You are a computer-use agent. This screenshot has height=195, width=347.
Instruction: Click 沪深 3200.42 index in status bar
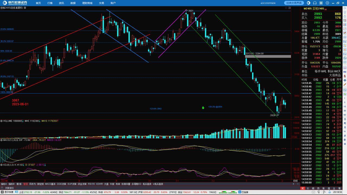pyautogui.click(x=145, y=192)
